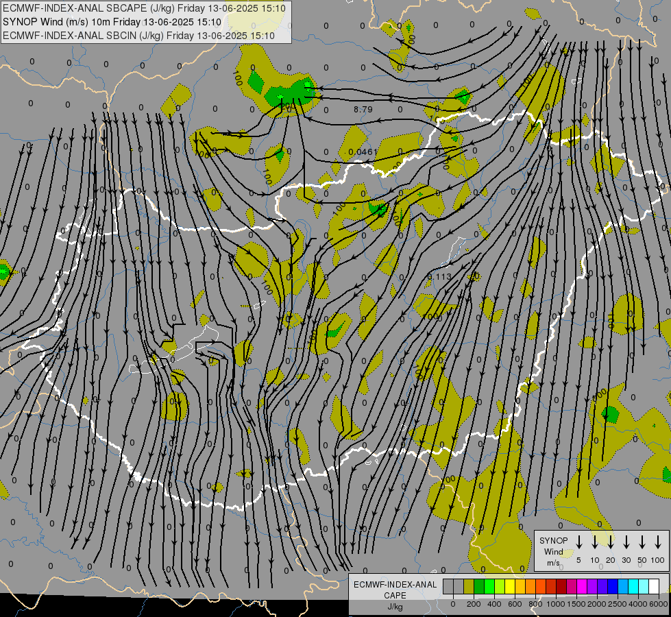Image resolution: width=671 pixels, height=617 pixels.
Task: Click the 'ECMWF-INDEX-ANAL' colorbar label
Action: pyautogui.click(x=395, y=585)
